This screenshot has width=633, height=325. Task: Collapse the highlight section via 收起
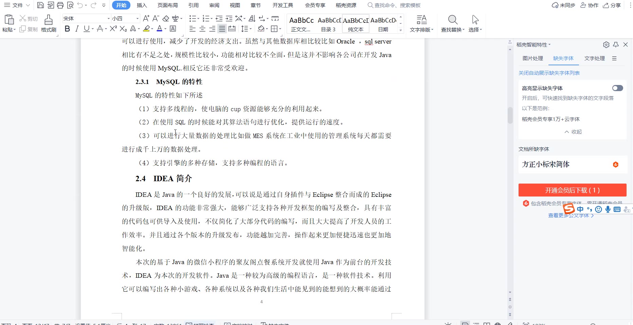pyautogui.click(x=573, y=132)
